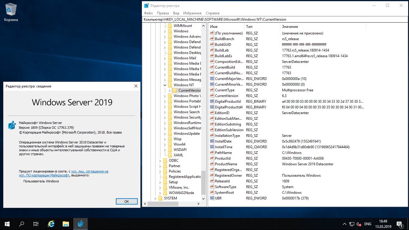Screen dimensions: 409x230
Task: Click the SYSTEM hive folder icon
Action: [x=160, y=198]
